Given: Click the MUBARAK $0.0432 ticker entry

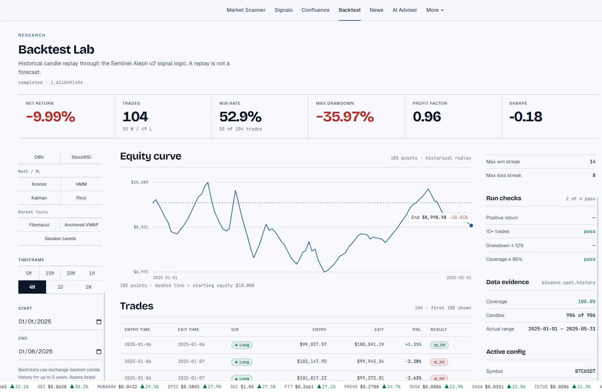Looking at the screenshot, I should point(128,387).
